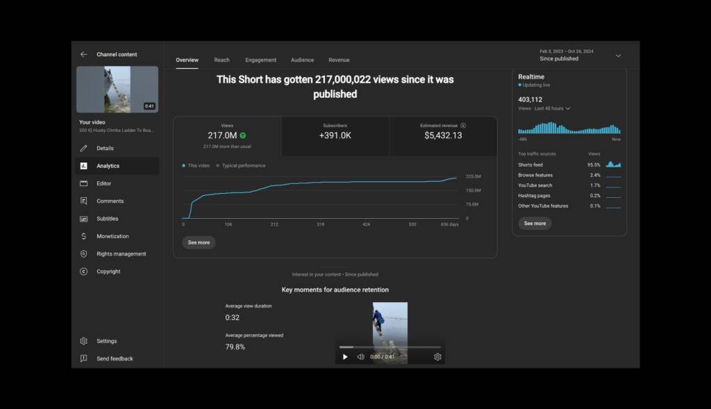Select the Estimated revenue metric card

pyautogui.click(x=442, y=135)
